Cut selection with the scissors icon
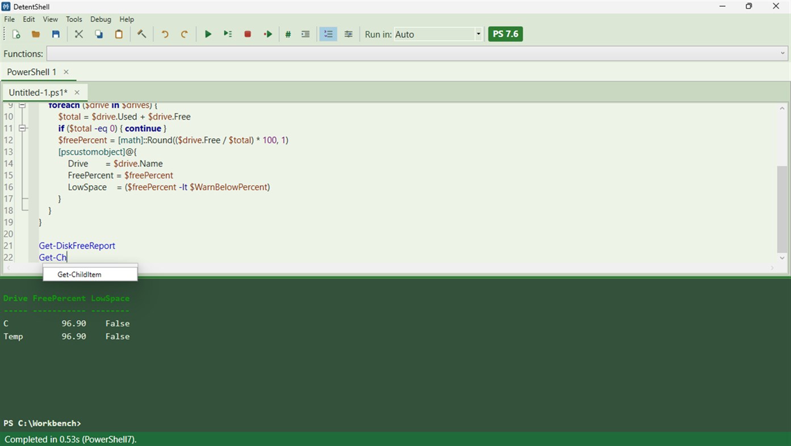The image size is (791, 446). click(x=79, y=34)
